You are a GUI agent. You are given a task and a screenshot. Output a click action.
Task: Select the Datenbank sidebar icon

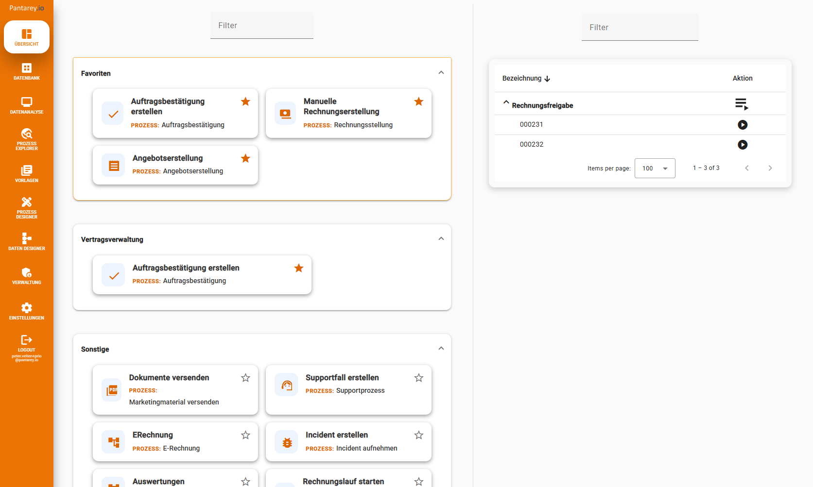tap(27, 71)
